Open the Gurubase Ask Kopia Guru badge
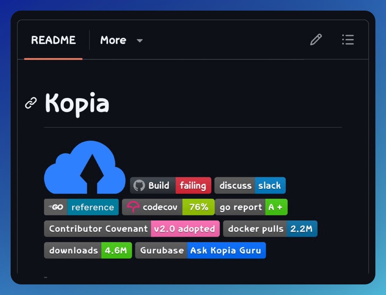The image size is (386, 295). 200,250
